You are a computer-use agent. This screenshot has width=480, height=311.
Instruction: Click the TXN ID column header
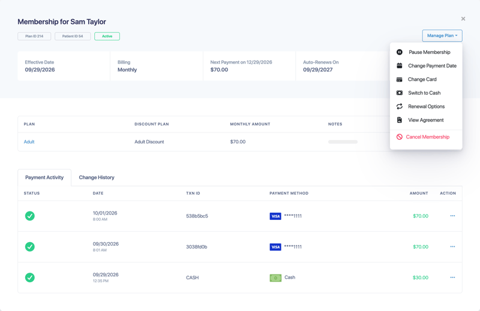[x=193, y=194]
